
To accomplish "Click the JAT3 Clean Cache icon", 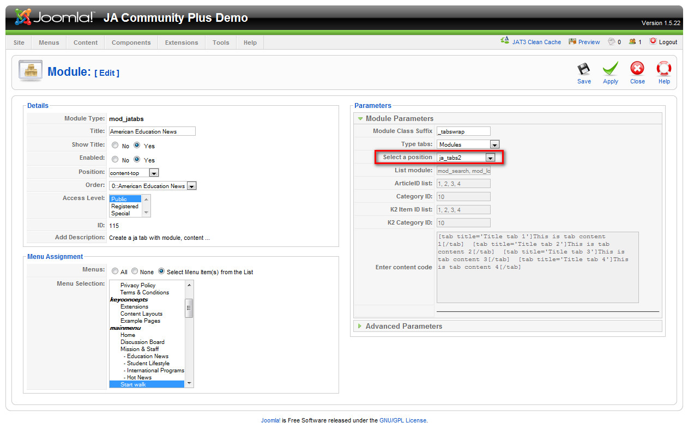I will 505,41.
